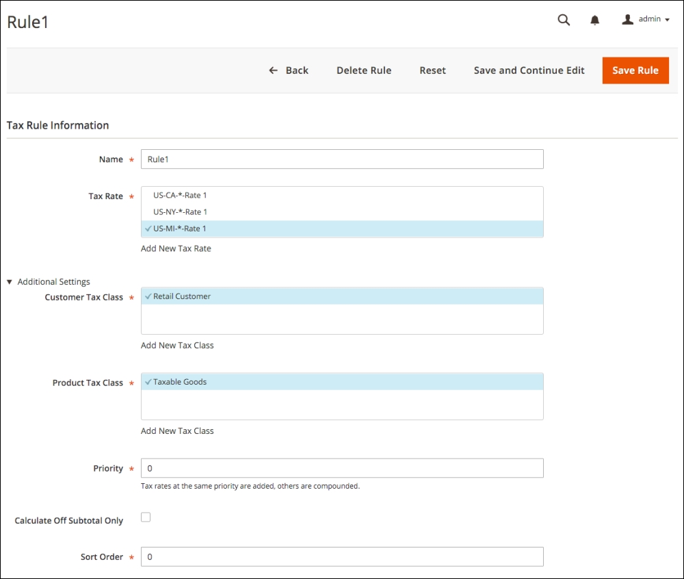Expand the admin account dropdown
684x579 pixels.
(x=653, y=20)
